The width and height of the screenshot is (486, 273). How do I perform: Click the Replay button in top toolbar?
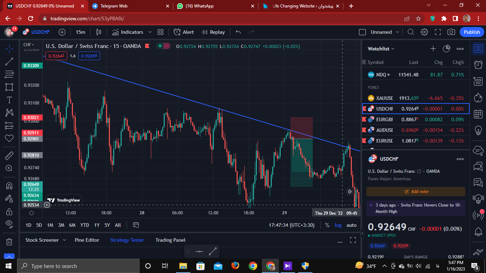pos(213,32)
